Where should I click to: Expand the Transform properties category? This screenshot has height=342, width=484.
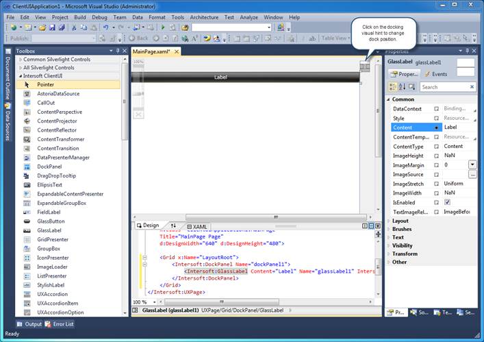click(x=389, y=254)
